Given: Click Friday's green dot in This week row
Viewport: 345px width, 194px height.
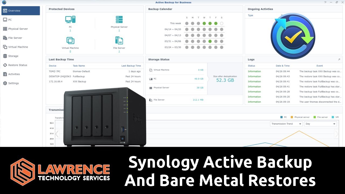Looking at the screenshot, I should point(216,23).
